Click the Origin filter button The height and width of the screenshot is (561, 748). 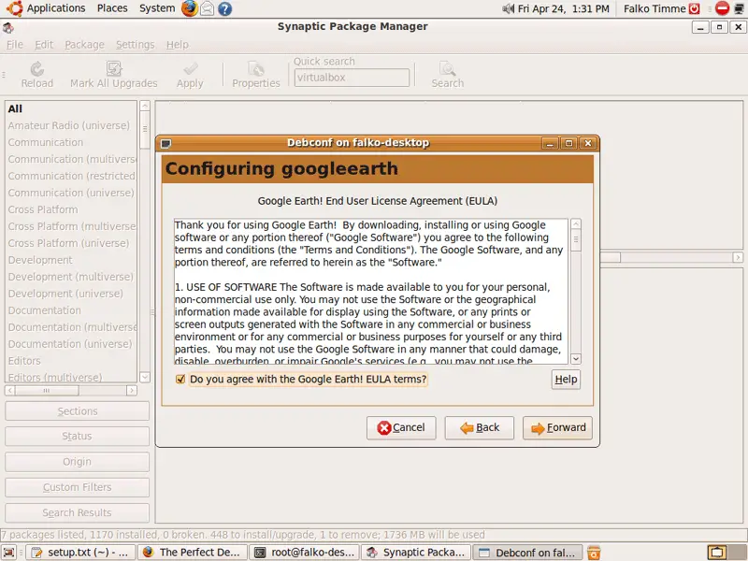(x=78, y=462)
